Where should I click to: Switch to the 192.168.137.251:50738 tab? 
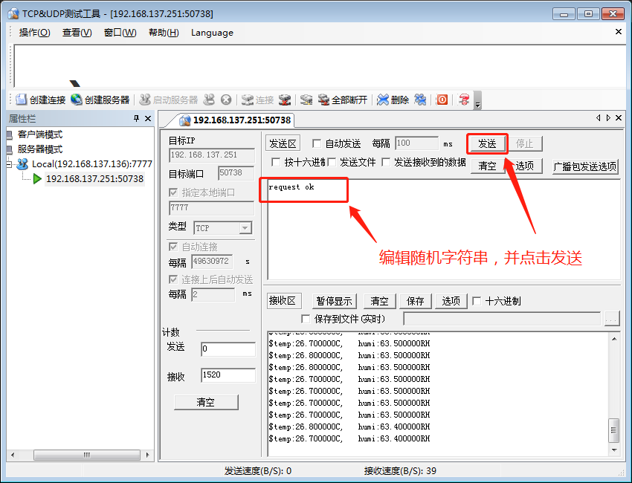click(x=236, y=120)
